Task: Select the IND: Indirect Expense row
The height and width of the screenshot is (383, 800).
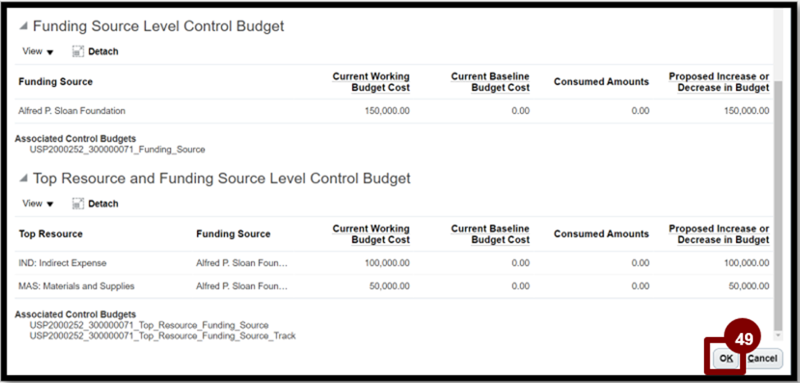Action: coord(393,263)
